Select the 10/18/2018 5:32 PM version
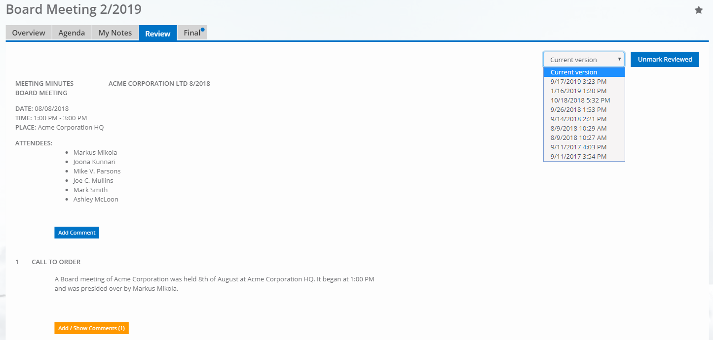Viewport: 713px width, 340px height. coord(580,100)
